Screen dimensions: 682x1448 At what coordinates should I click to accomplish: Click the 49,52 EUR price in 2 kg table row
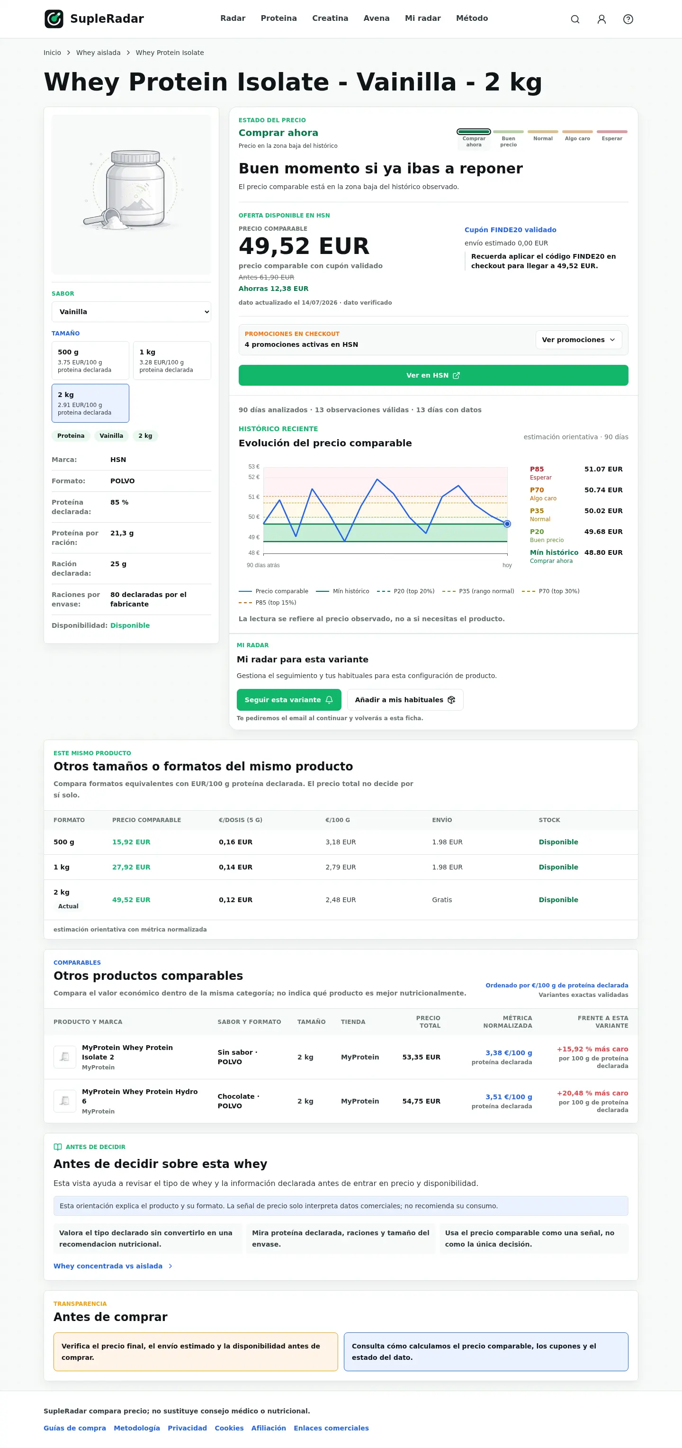click(132, 900)
